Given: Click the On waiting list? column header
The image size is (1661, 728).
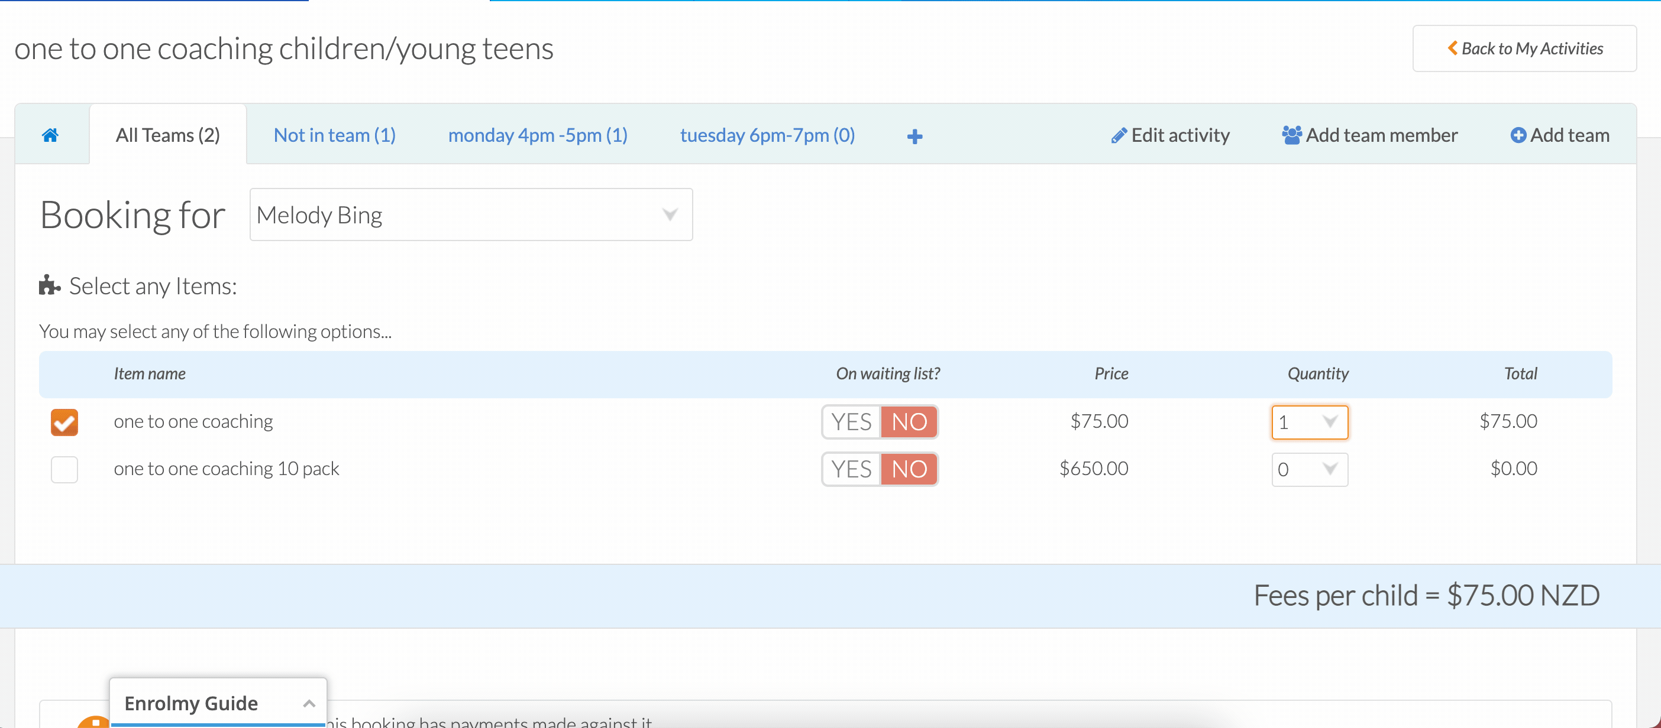Looking at the screenshot, I should 888,373.
